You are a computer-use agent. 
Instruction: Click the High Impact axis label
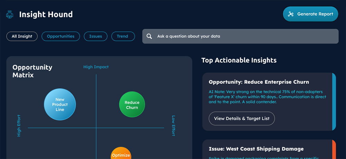point(96,67)
